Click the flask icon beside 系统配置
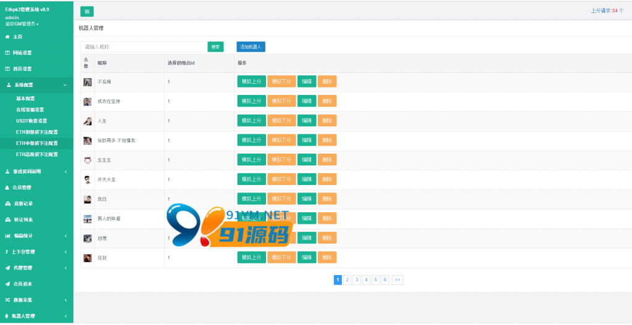The height and width of the screenshot is (325, 632). 9,85
